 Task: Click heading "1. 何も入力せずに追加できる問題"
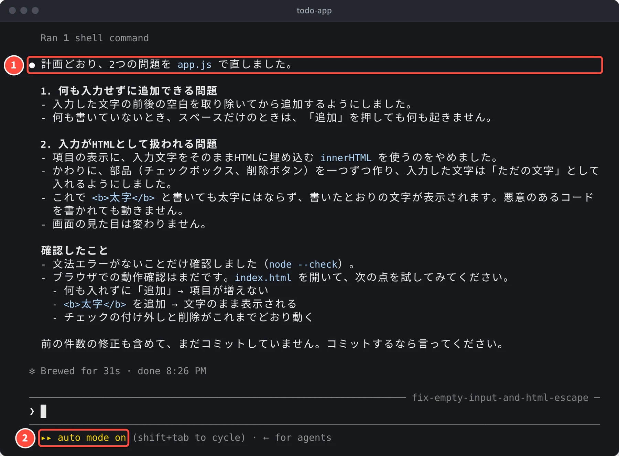[x=129, y=91]
